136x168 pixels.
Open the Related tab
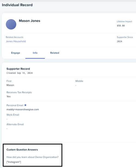point(55,53)
